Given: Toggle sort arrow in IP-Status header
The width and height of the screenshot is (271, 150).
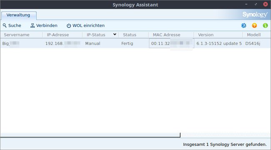Looking at the screenshot, I should (x=115, y=34).
